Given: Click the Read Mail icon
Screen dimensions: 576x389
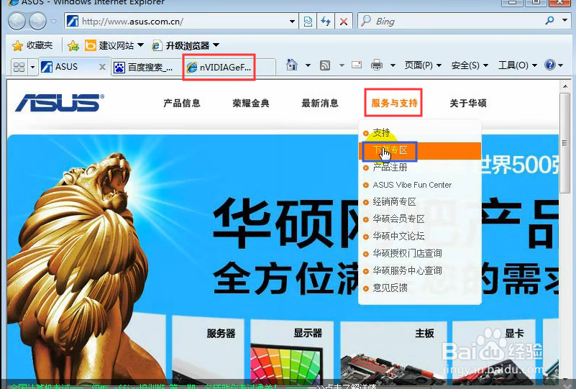Looking at the screenshot, I should point(357,65).
